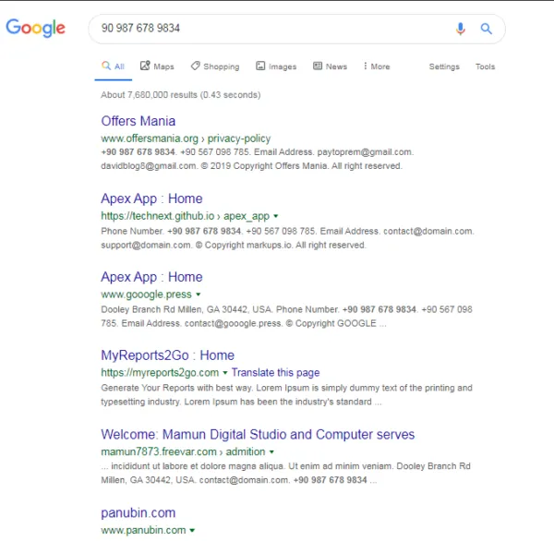Open the panubin.com result
The width and height of the screenshot is (554, 541).
[138, 512]
